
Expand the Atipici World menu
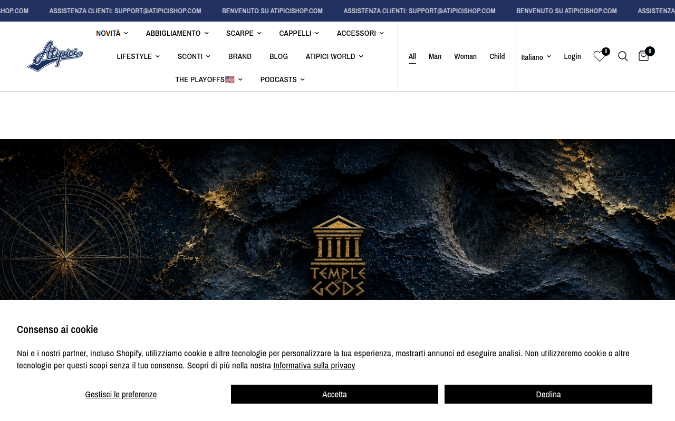334,56
